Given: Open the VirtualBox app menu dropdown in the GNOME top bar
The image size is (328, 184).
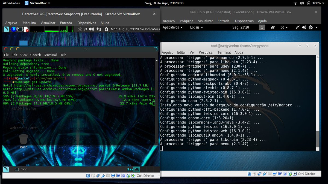Looking at the screenshot, I should tap(37, 3).
